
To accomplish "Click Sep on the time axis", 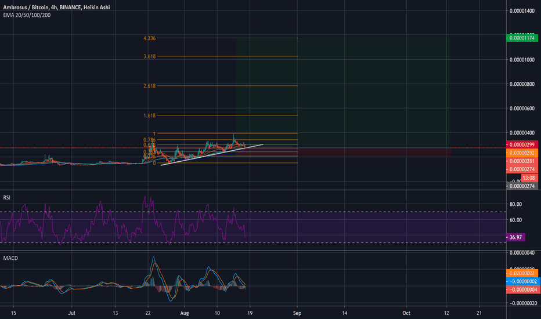I will (x=297, y=313).
